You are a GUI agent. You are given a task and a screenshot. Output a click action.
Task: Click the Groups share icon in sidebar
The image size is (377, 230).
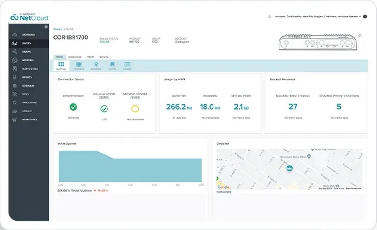pyautogui.click(x=15, y=52)
